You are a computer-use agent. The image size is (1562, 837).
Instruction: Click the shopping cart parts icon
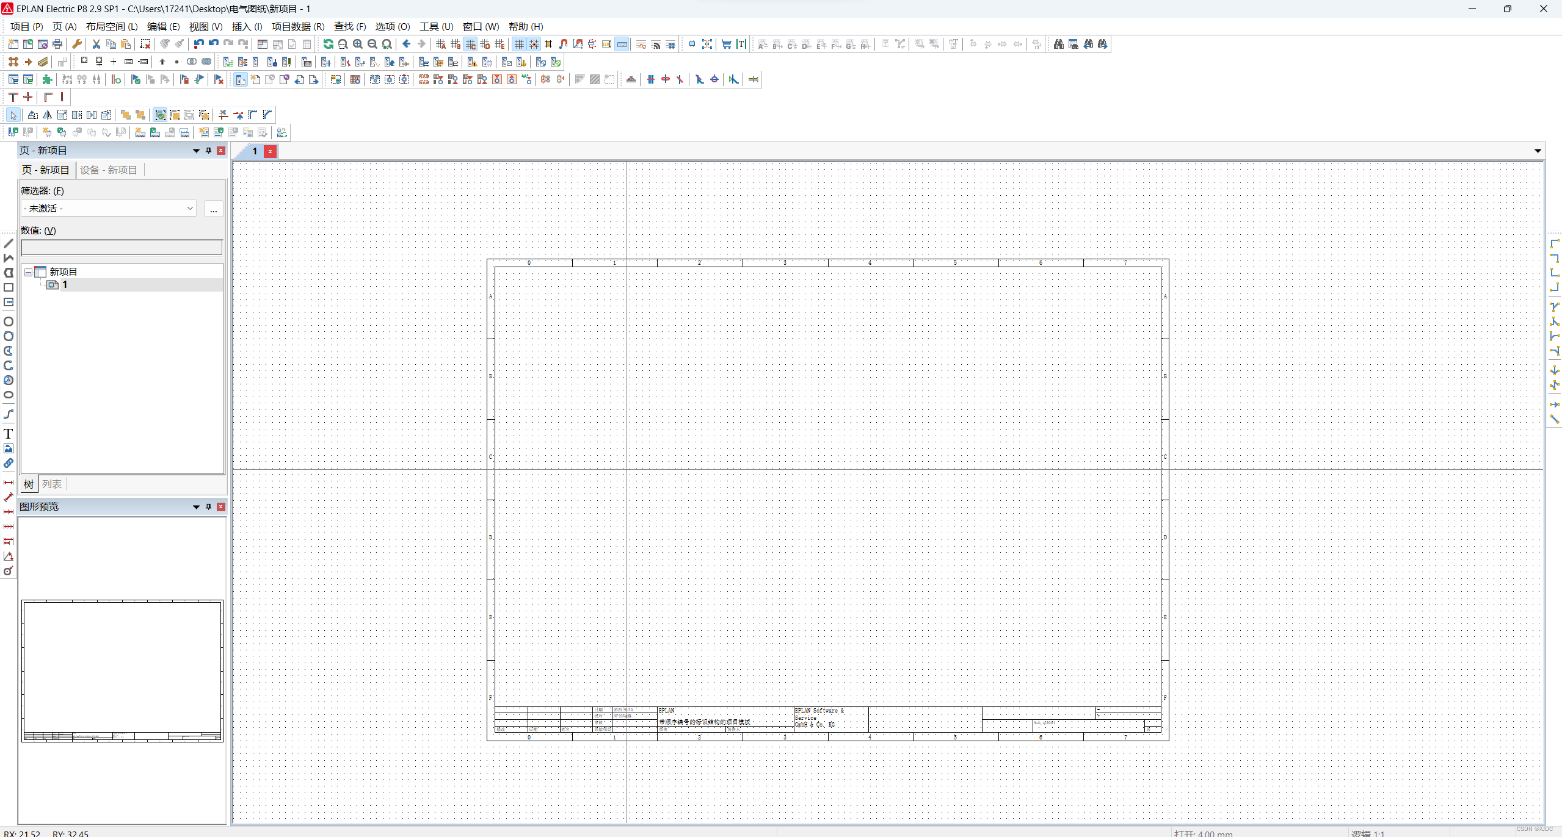726,44
